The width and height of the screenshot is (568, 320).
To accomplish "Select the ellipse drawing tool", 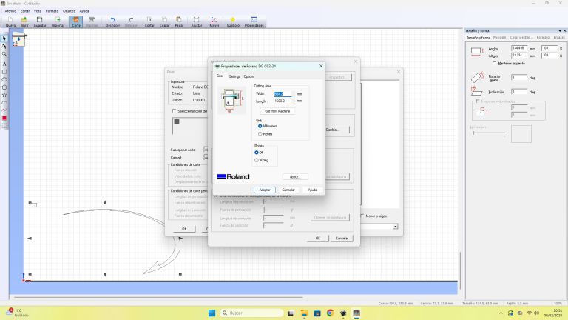I will point(4,79).
